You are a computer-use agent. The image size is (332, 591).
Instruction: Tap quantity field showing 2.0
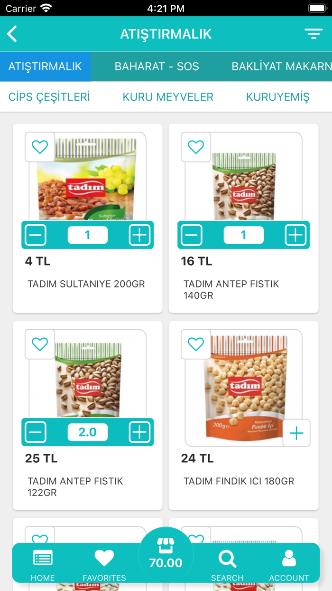pos(87,432)
